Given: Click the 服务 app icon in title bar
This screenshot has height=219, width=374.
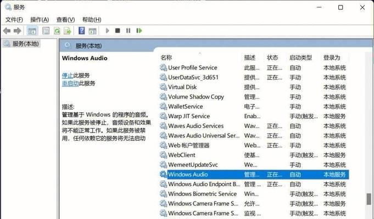Looking at the screenshot, I should (8, 7).
